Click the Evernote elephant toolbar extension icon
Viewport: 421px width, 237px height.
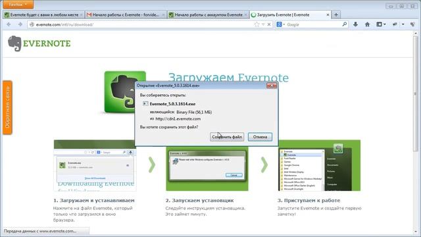[x=412, y=24]
